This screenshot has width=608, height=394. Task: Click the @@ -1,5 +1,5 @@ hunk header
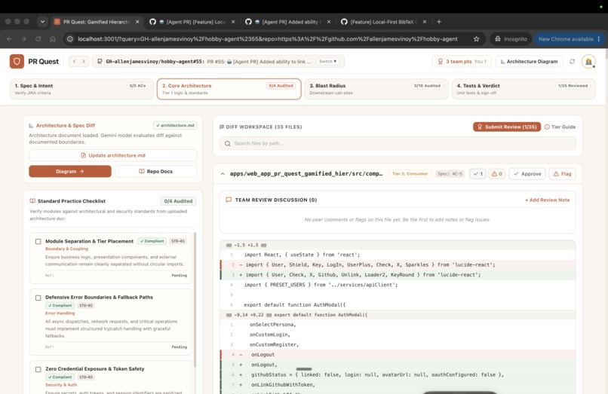[x=398, y=245]
